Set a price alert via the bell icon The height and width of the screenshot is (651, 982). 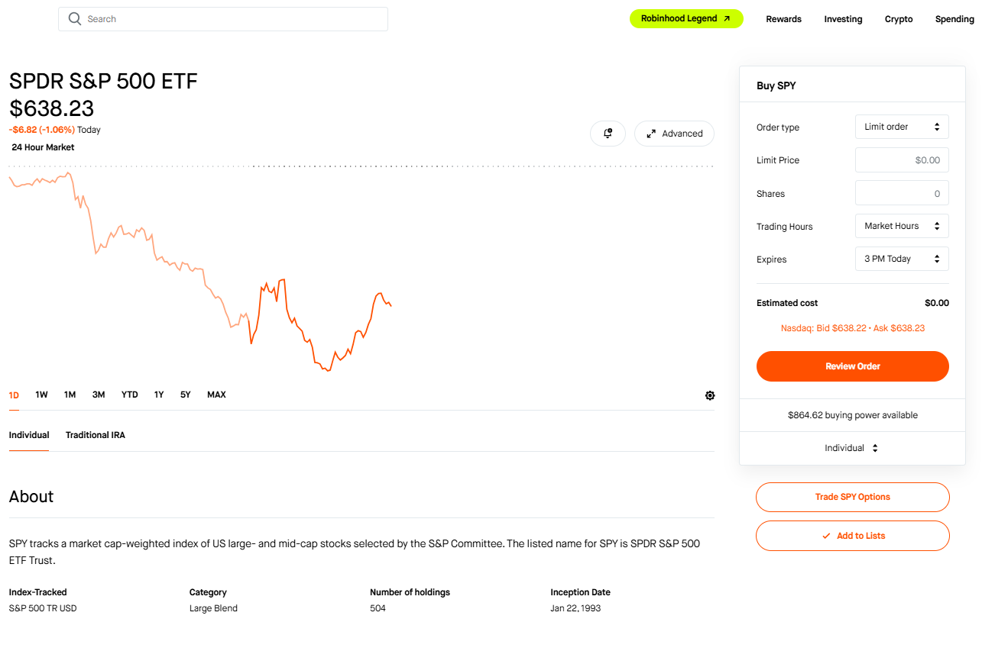coord(608,133)
